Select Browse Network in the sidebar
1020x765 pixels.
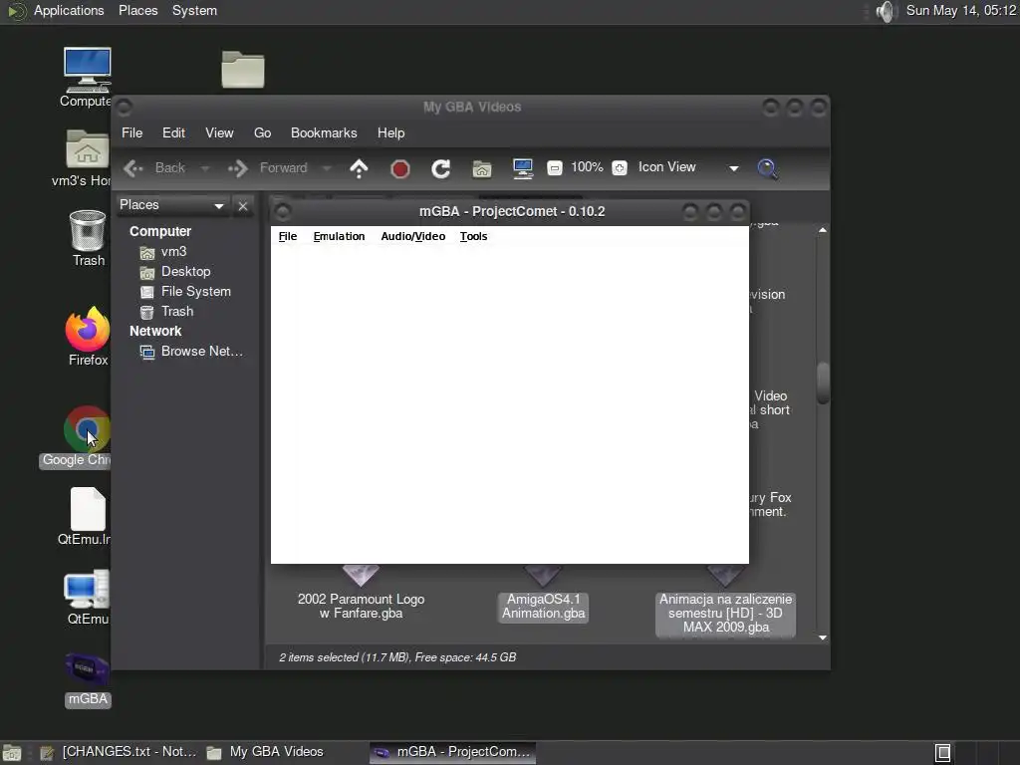tap(191, 352)
